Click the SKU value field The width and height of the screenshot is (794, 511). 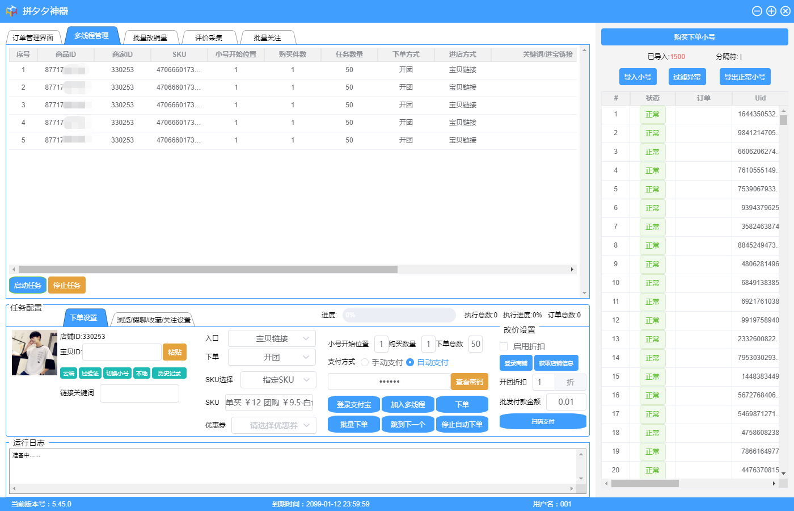(269, 403)
